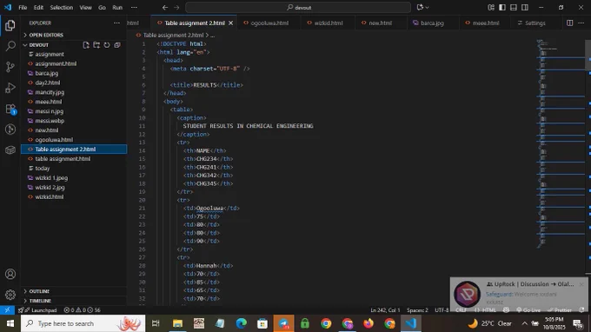This screenshot has height=332, width=591.
Task: Switch to meee.html tab
Action: point(486,23)
